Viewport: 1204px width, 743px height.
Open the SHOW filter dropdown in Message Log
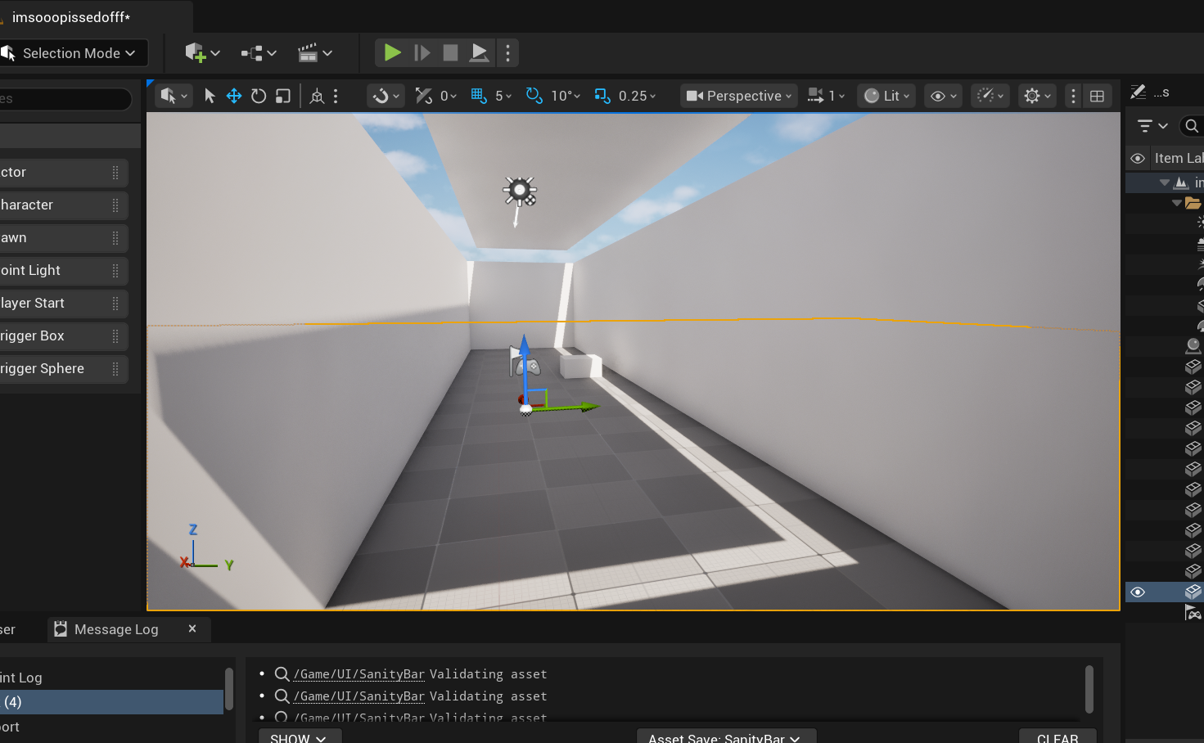tap(300, 736)
